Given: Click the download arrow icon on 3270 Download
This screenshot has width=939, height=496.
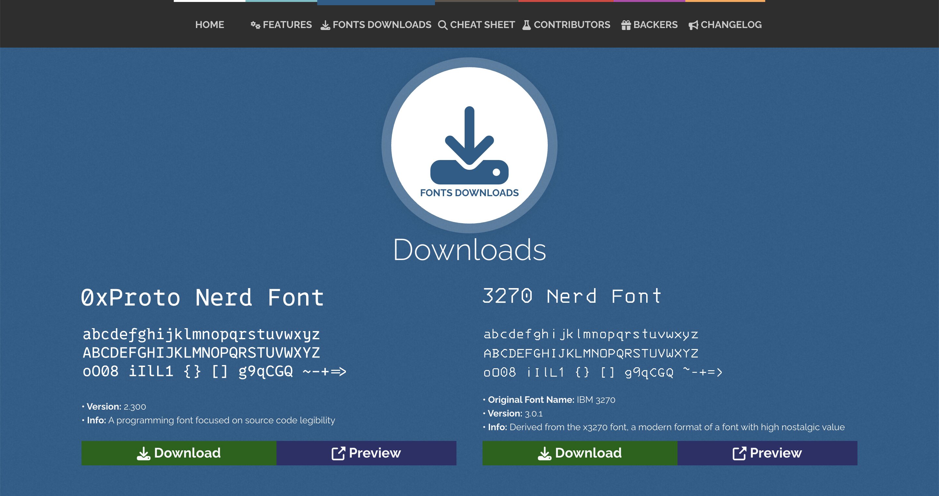Looking at the screenshot, I should pos(544,453).
